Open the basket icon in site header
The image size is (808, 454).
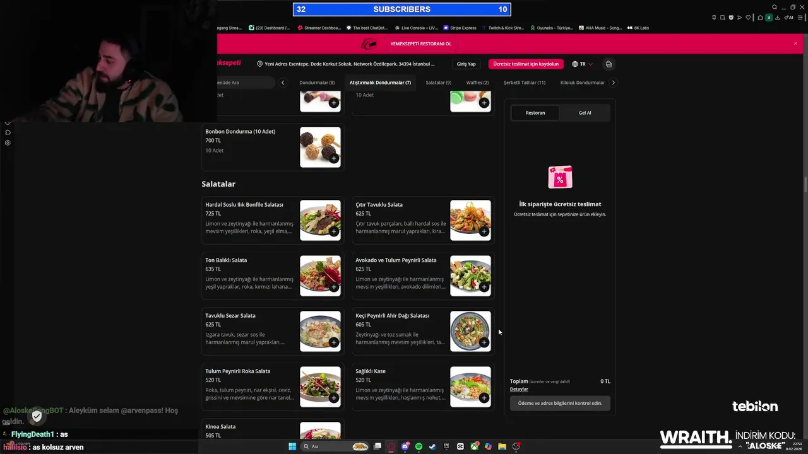tap(609, 64)
